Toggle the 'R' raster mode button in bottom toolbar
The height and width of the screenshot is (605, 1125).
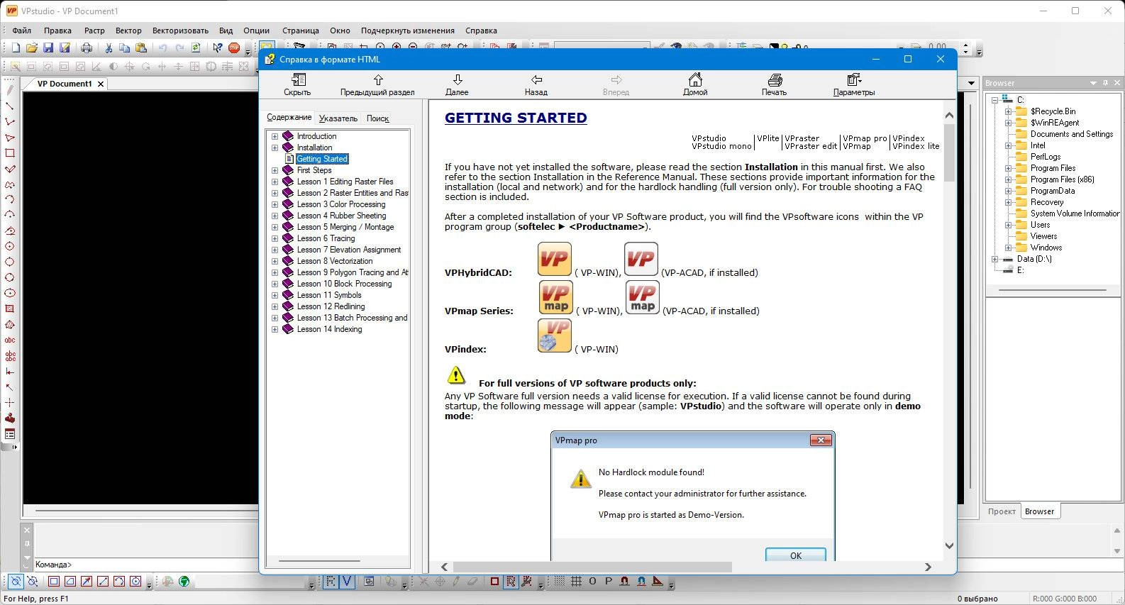tap(331, 582)
